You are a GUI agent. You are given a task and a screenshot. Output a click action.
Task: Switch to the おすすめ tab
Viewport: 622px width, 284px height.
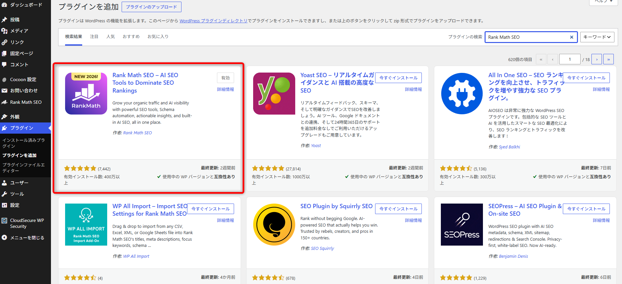(131, 37)
